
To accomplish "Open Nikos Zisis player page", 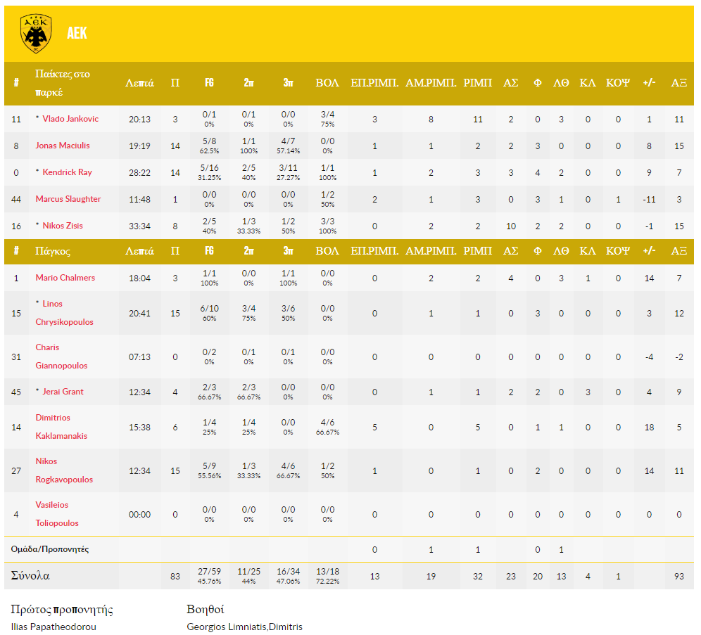I will [x=63, y=226].
